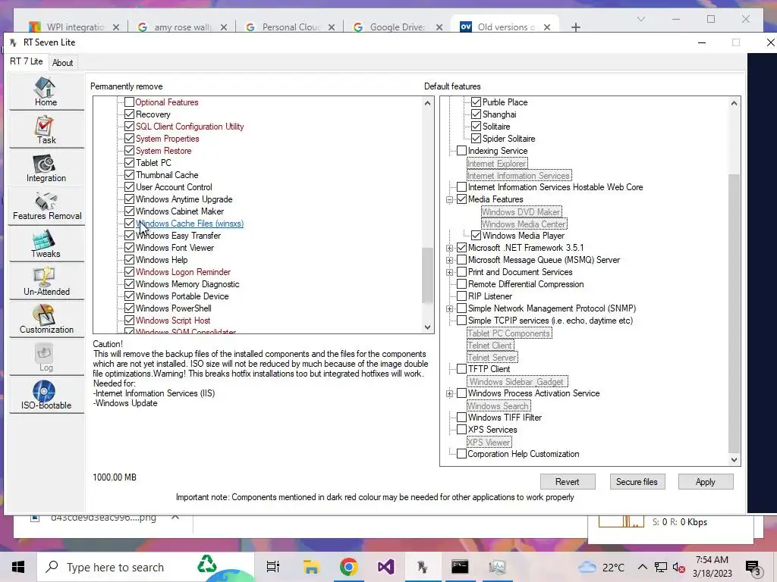Show the weather widget at 22°C
Screen dimensions: 777x582
click(x=601, y=567)
